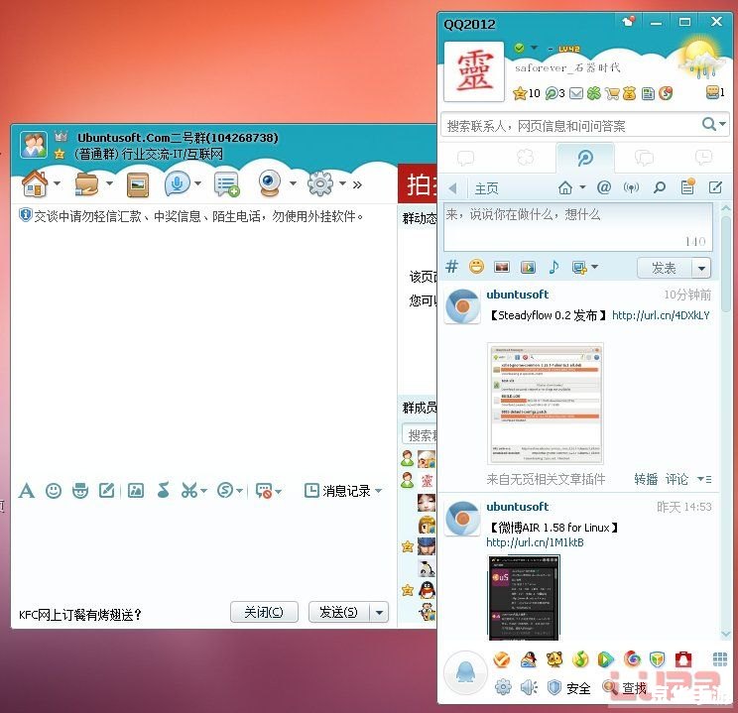Expand the screenshot scissors dropdown arrow
Screen dimensions: 738x713
(203, 491)
